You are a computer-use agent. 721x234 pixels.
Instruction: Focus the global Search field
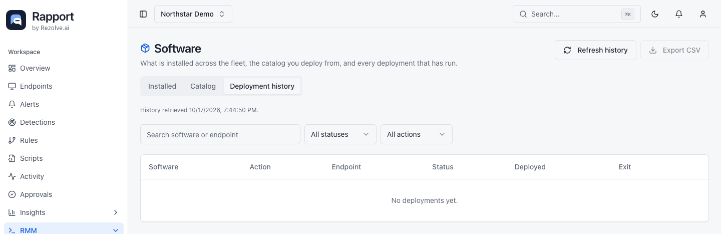pyautogui.click(x=577, y=14)
